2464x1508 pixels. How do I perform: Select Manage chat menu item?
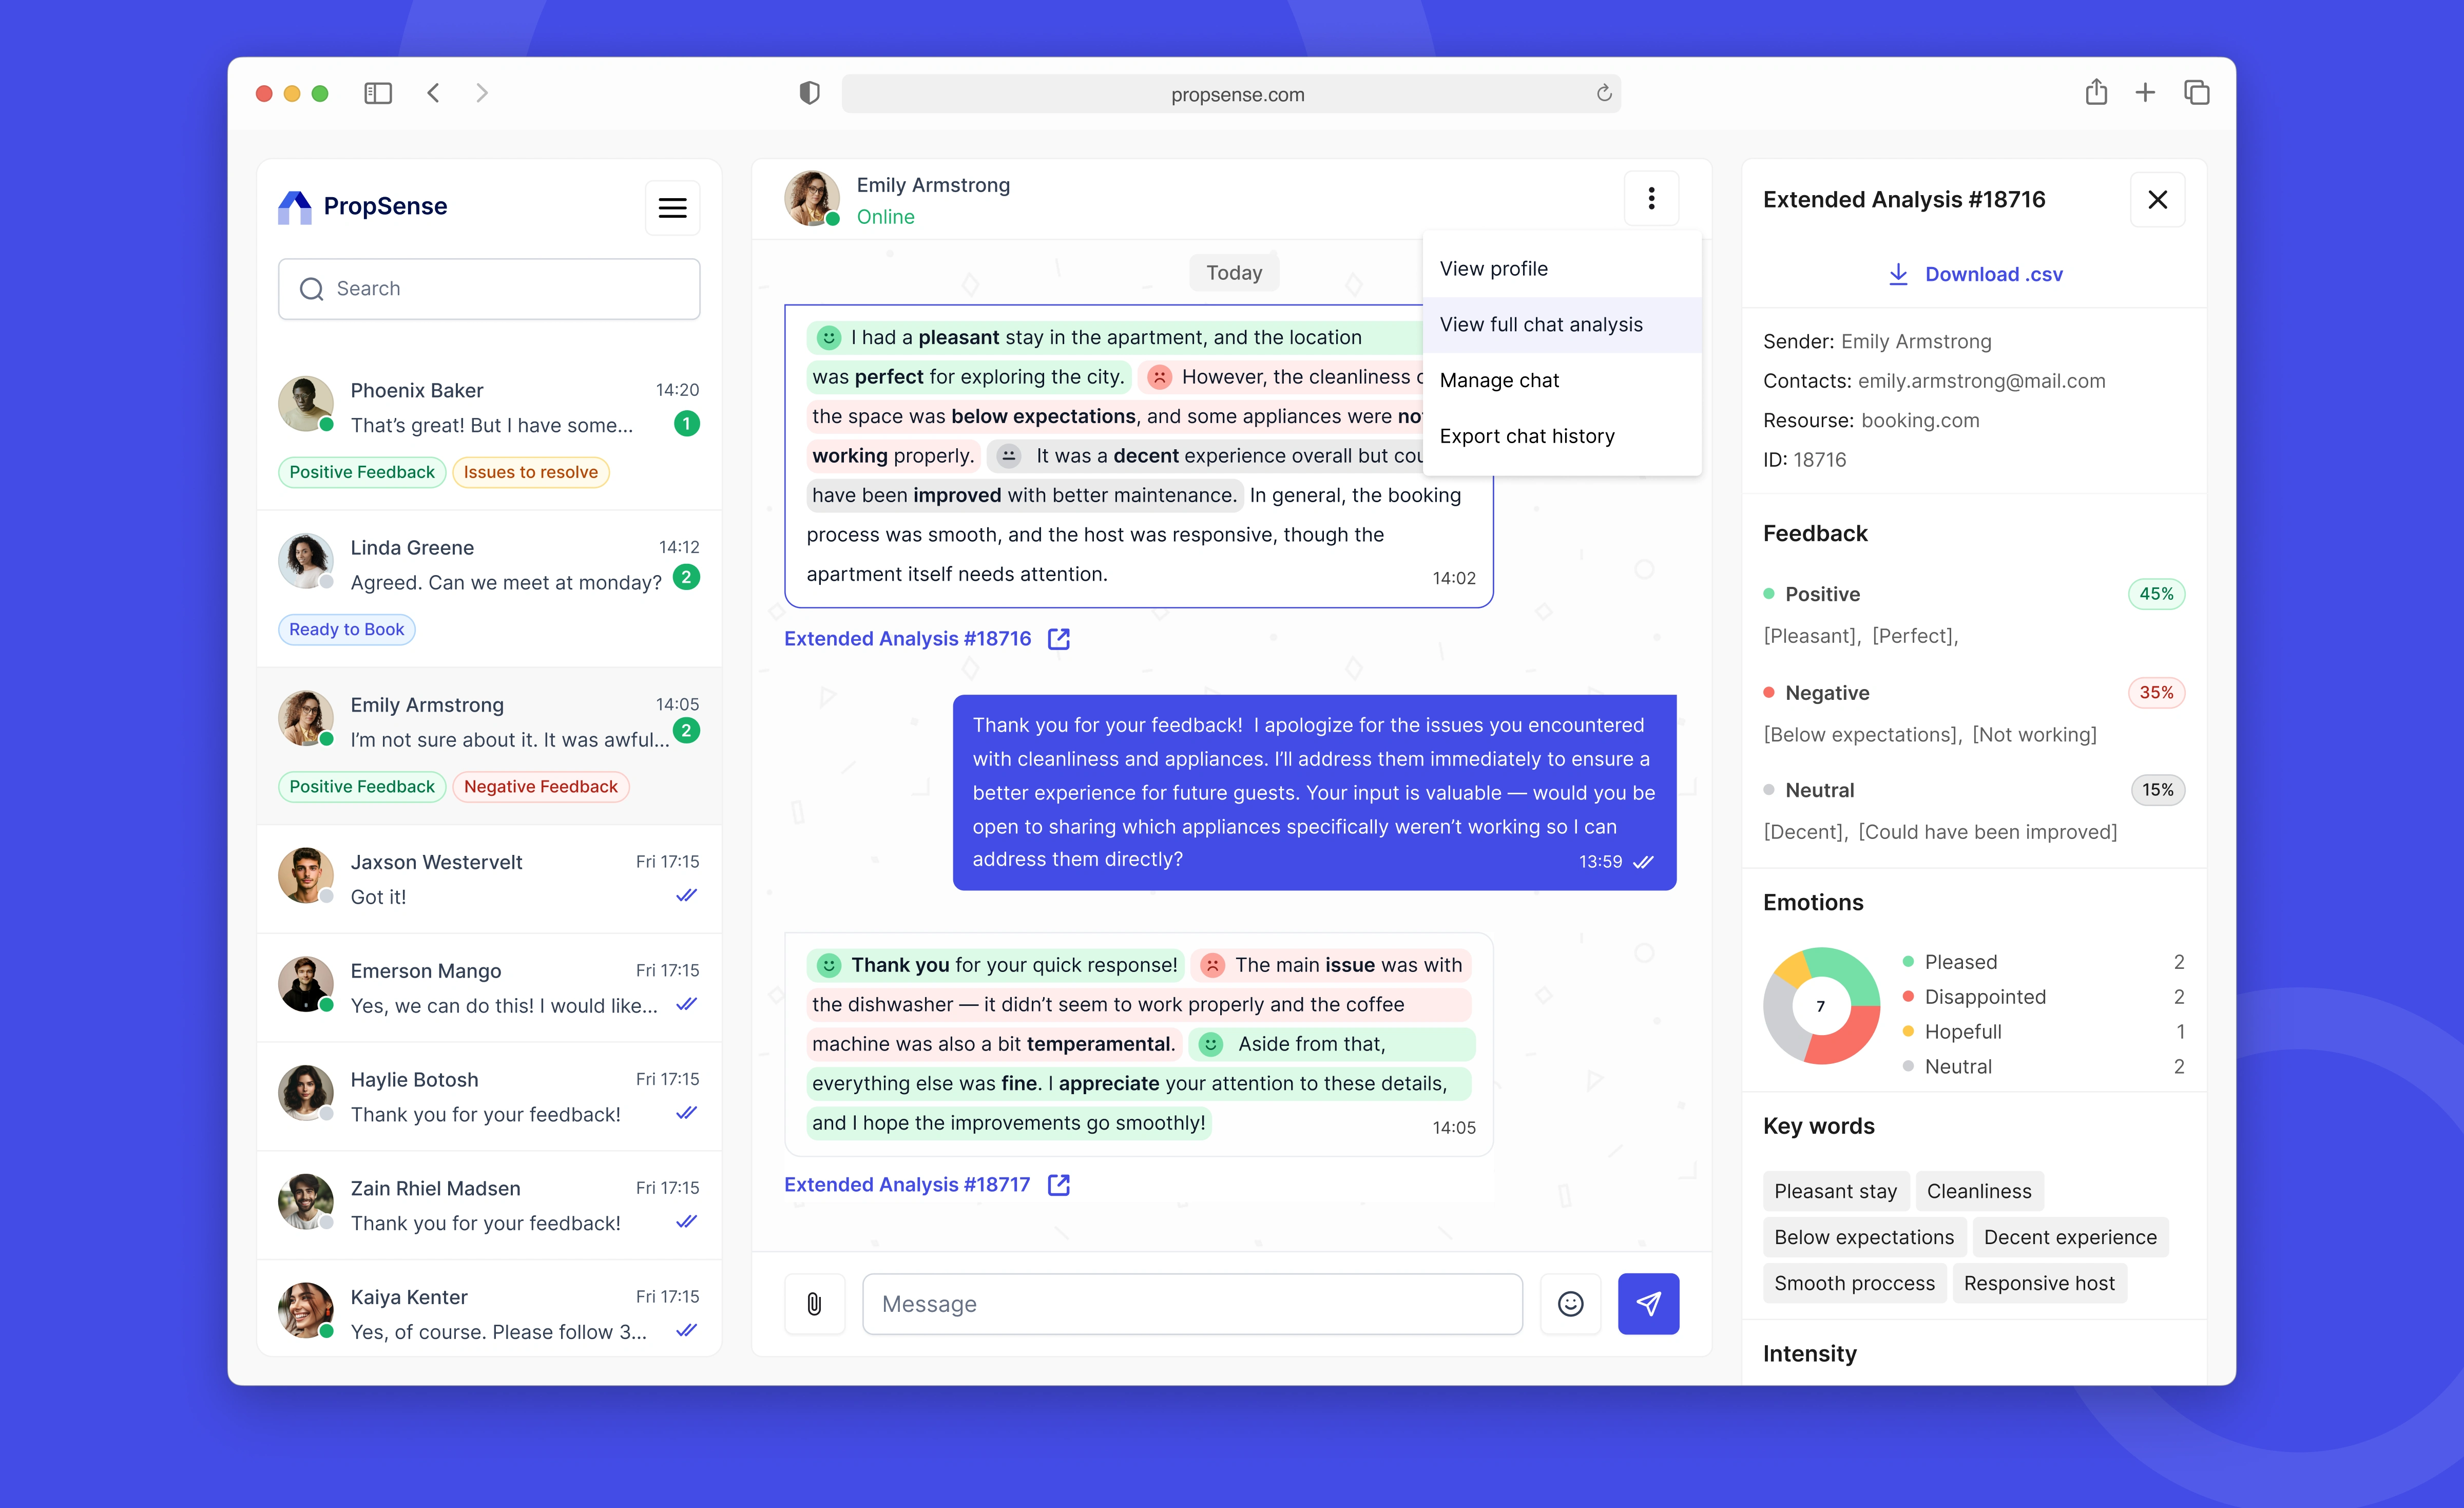coord(1562,381)
